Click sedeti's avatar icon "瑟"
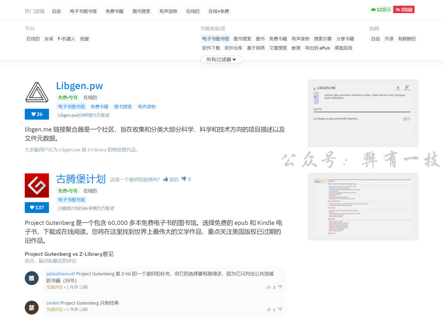The height and width of the screenshot is (319, 444). [x=32, y=307]
